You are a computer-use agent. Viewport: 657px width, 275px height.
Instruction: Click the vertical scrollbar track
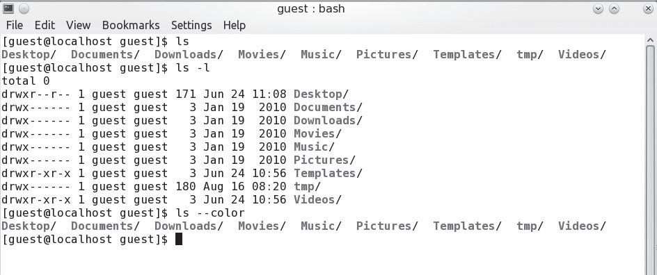tap(650, 159)
